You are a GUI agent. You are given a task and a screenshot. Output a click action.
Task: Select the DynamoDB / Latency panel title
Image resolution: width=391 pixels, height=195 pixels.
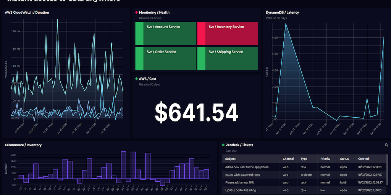(x=282, y=13)
